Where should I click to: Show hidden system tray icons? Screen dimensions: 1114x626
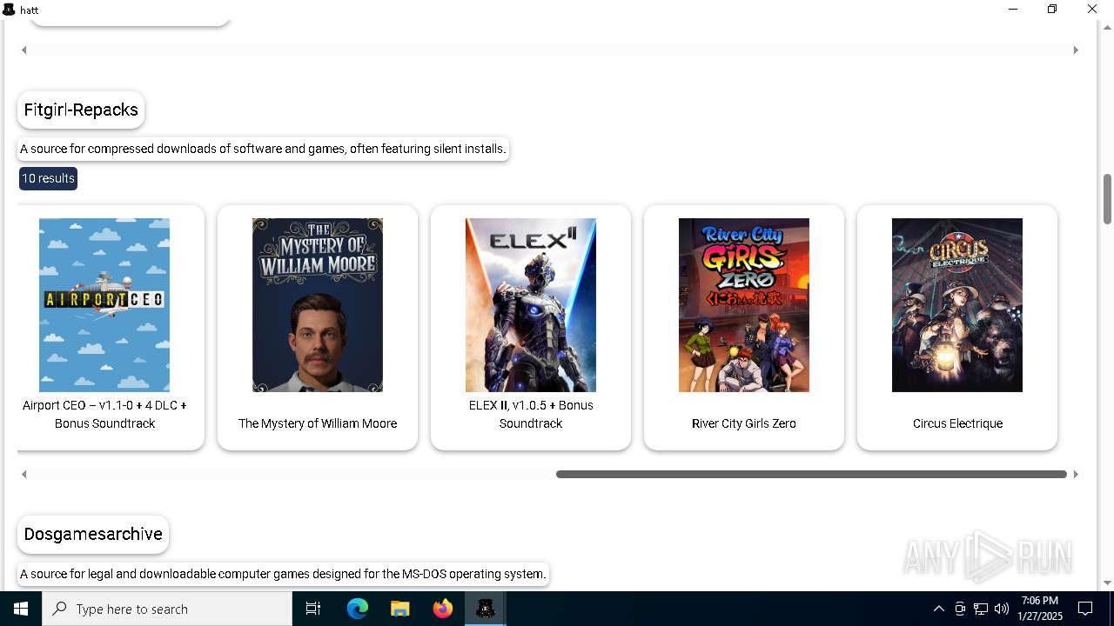tap(938, 609)
